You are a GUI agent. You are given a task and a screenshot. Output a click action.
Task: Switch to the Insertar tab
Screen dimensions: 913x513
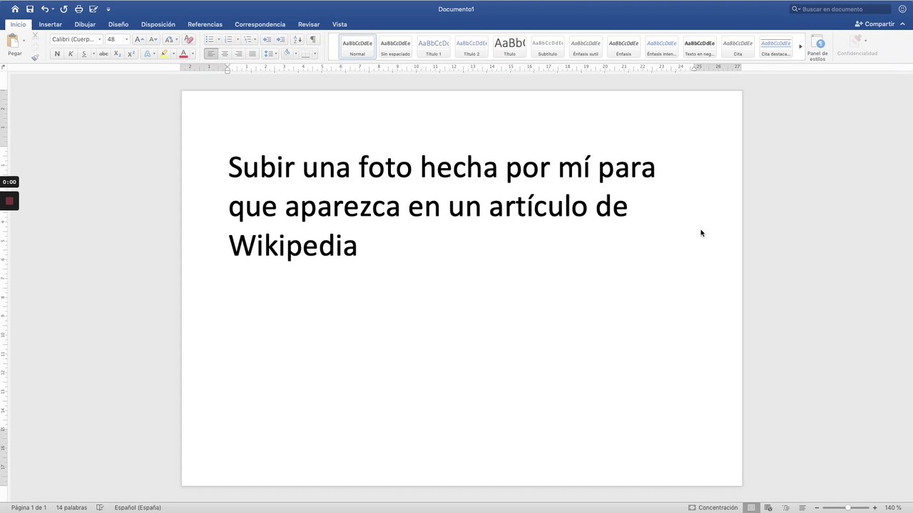click(50, 24)
